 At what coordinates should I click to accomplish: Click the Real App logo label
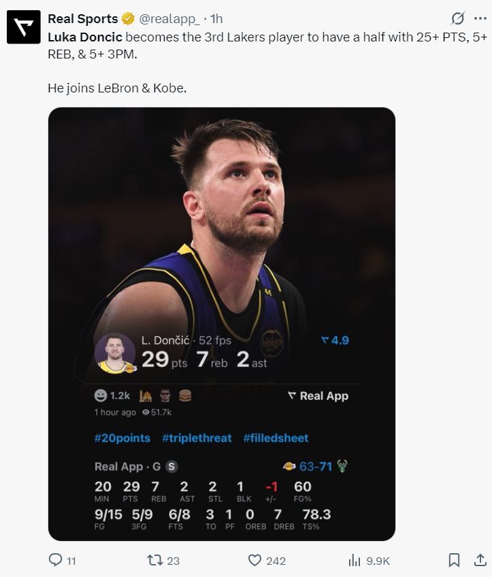[318, 396]
